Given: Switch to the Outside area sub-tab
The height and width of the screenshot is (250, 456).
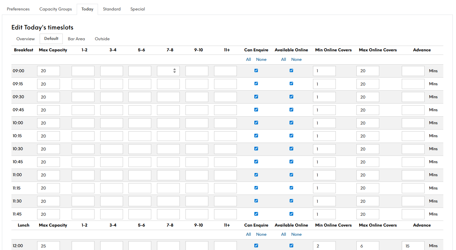Looking at the screenshot, I should coord(102,39).
